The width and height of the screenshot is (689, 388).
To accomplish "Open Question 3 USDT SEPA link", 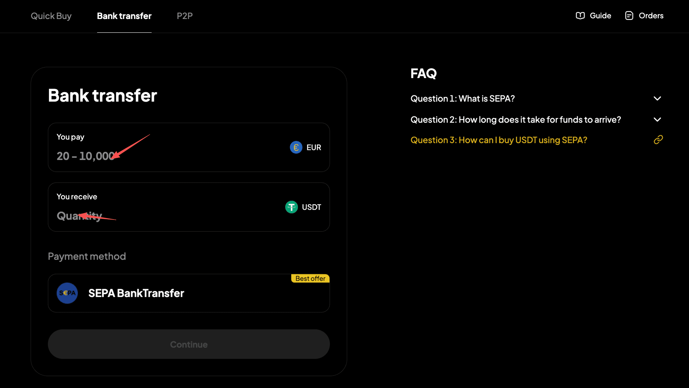I will pos(499,140).
